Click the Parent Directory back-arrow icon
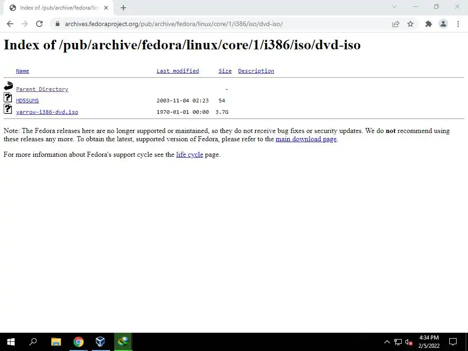This screenshot has width=468, height=351. 8,86
